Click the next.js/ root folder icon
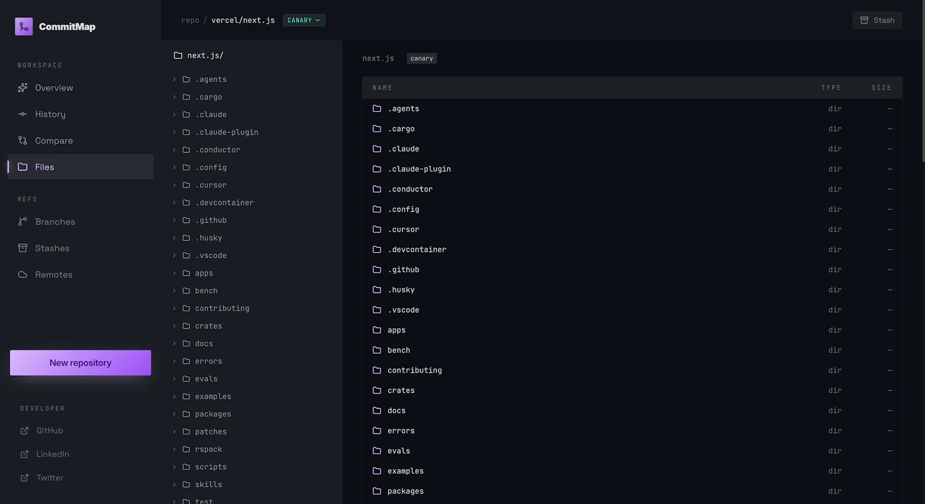 point(178,55)
